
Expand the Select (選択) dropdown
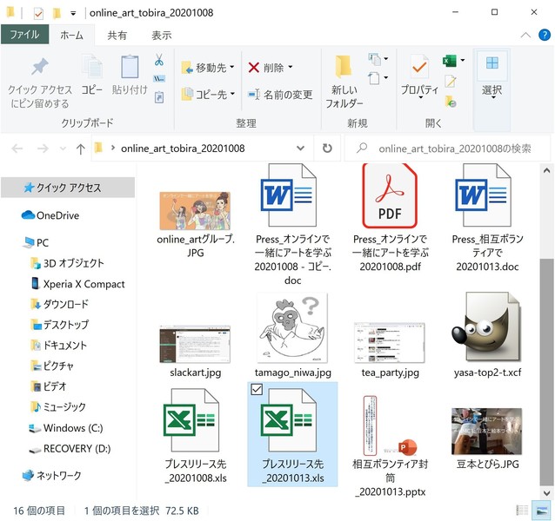click(491, 89)
